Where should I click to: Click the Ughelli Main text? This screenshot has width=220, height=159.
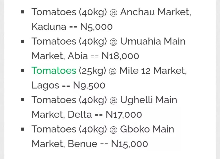(x=148, y=100)
